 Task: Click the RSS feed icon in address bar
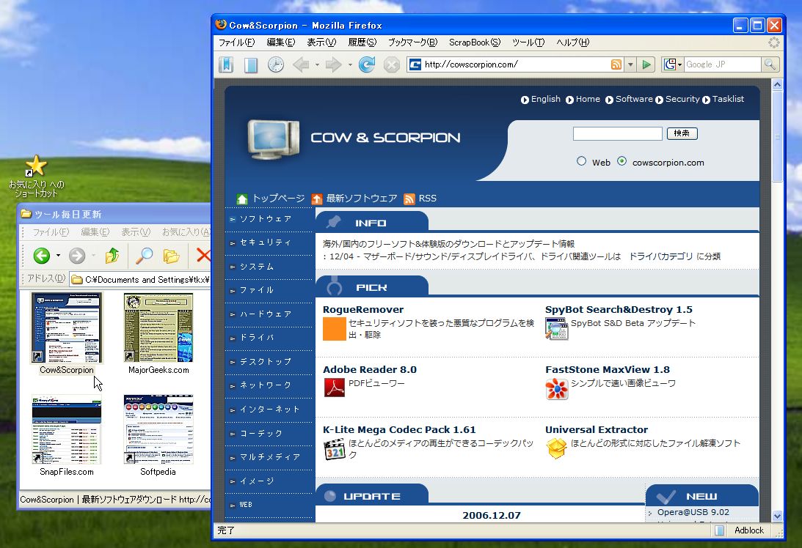point(616,64)
